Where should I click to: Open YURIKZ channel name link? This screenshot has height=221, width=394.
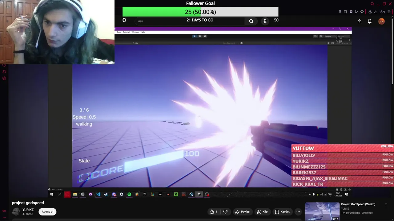(x=28, y=210)
